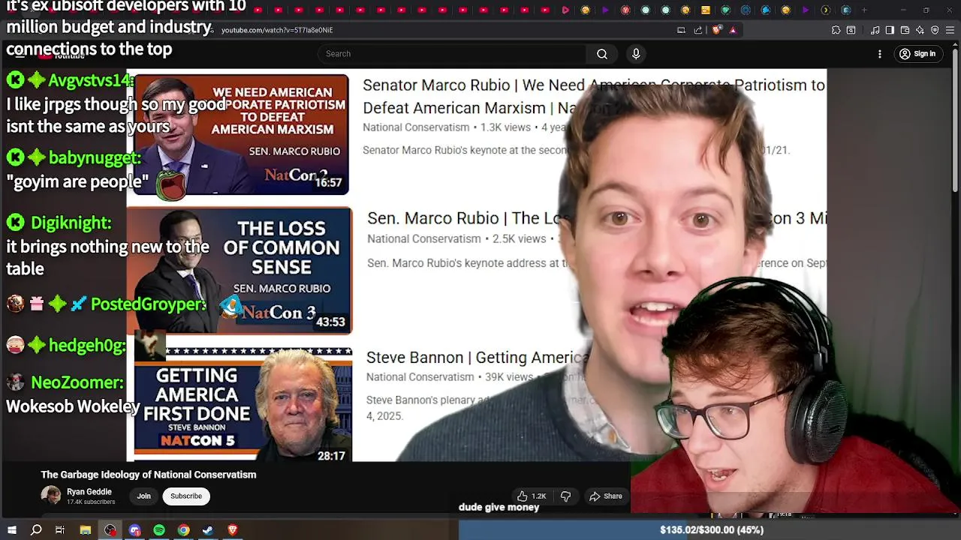Click the YouTube Search input field

tap(452, 54)
